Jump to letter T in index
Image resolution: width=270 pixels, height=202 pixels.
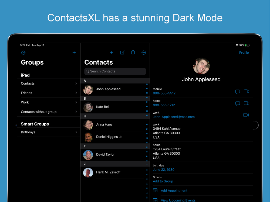[x=147, y=165]
